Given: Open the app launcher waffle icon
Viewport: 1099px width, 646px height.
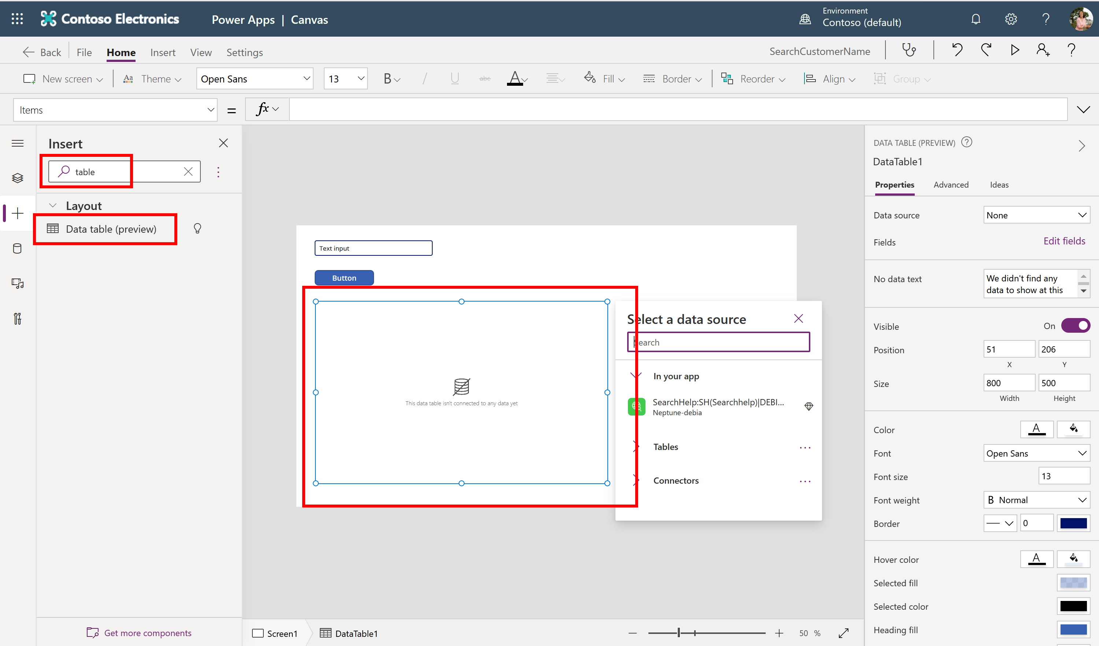Looking at the screenshot, I should [x=17, y=19].
